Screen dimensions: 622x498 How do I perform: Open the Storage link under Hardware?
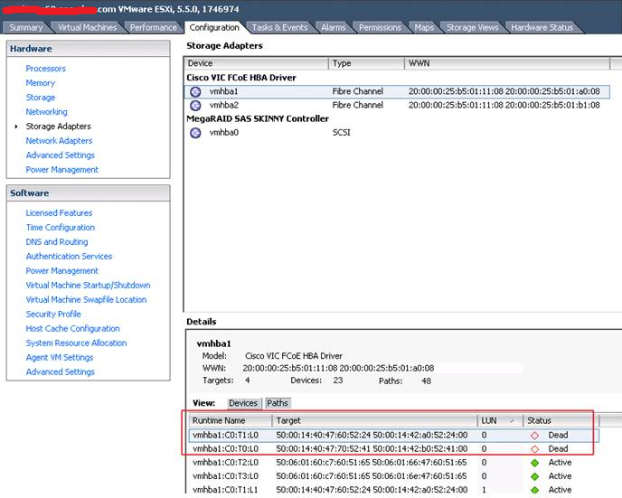point(41,98)
